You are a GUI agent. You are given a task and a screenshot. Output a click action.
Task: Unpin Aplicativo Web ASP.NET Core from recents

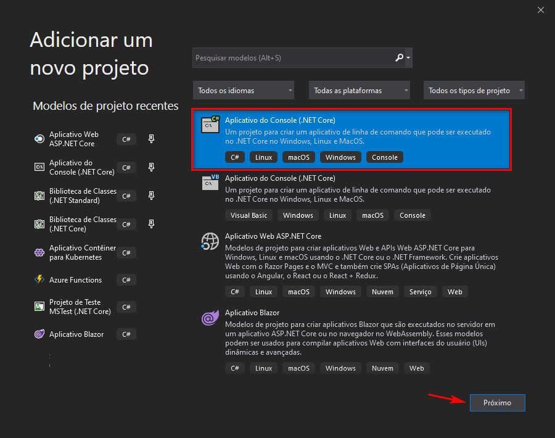pyautogui.click(x=151, y=139)
